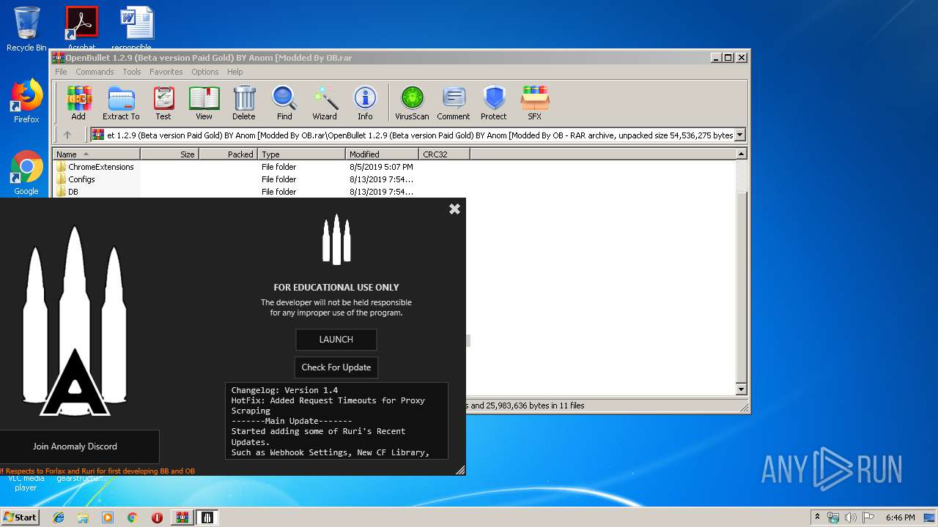The image size is (938, 527).
Task: Sort by the Type column
Action: click(301, 154)
